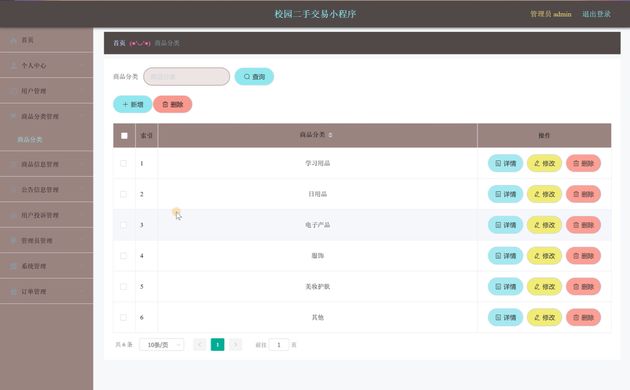Open the 订单管理 menu in sidebar
The height and width of the screenshot is (390, 630).
(46, 292)
